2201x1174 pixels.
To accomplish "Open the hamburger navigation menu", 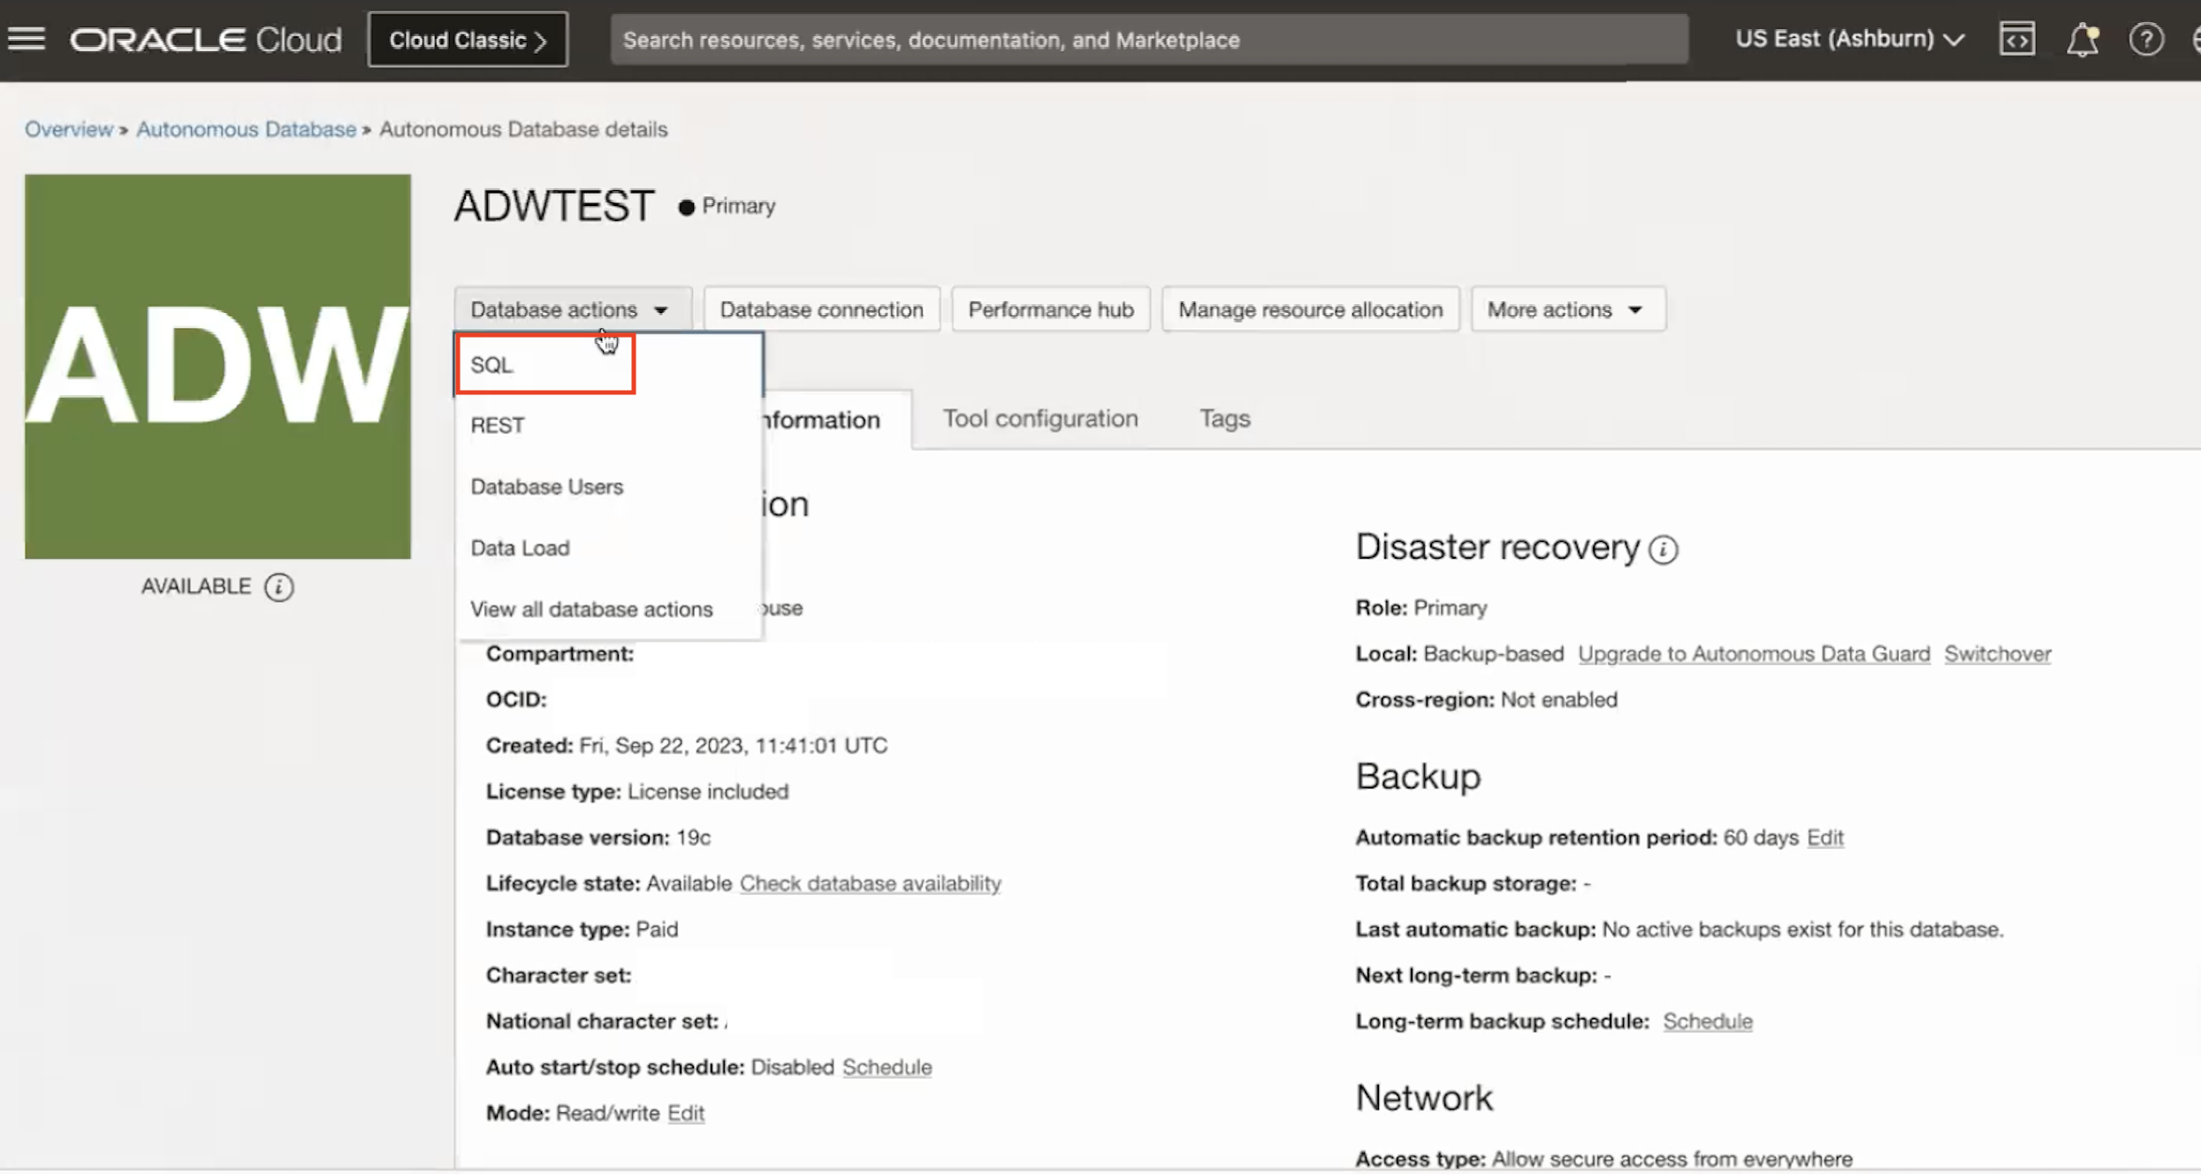I will (x=27, y=39).
